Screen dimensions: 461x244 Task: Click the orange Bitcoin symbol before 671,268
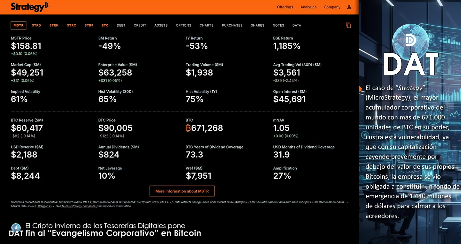click(188, 128)
